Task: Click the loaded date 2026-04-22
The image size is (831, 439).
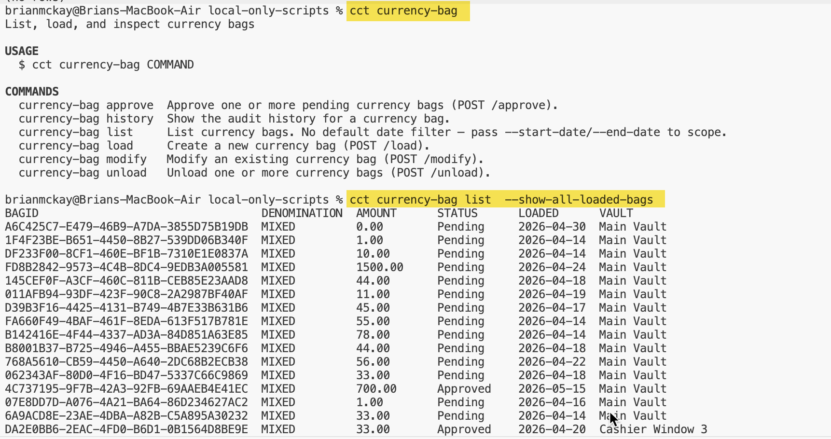Action: [552, 362]
